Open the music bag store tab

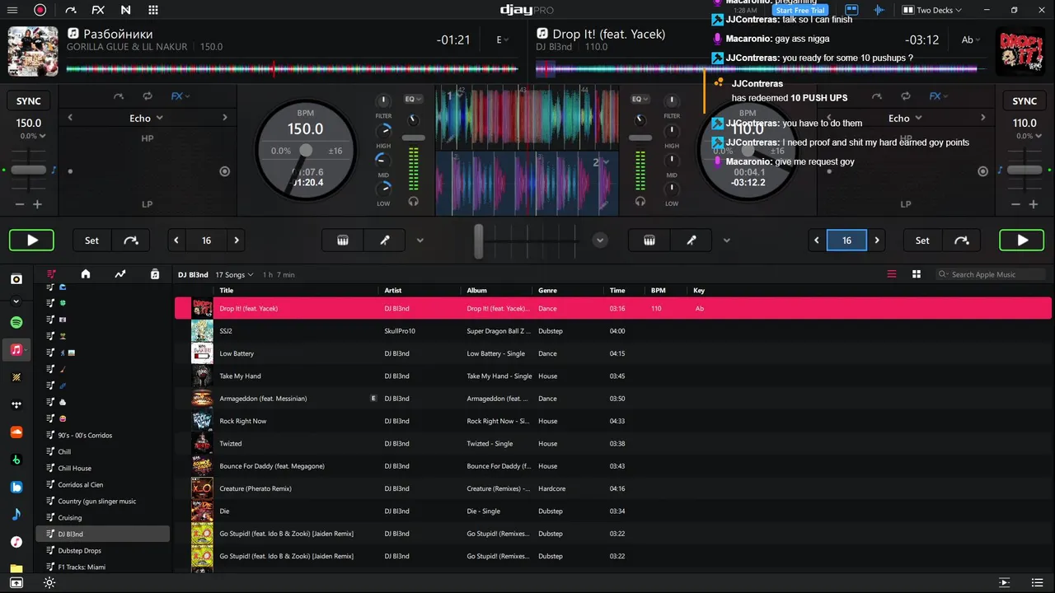[x=155, y=274]
